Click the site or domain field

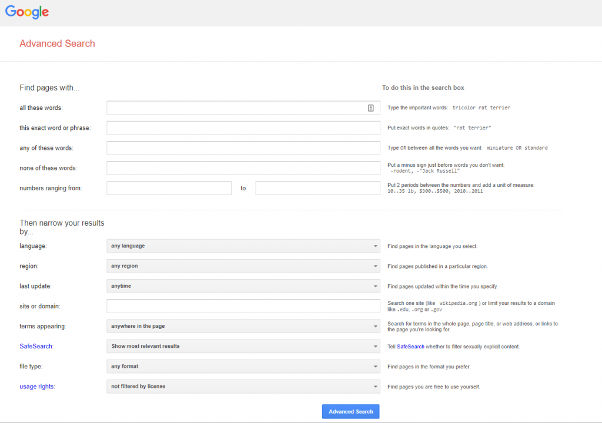(243, 306)
